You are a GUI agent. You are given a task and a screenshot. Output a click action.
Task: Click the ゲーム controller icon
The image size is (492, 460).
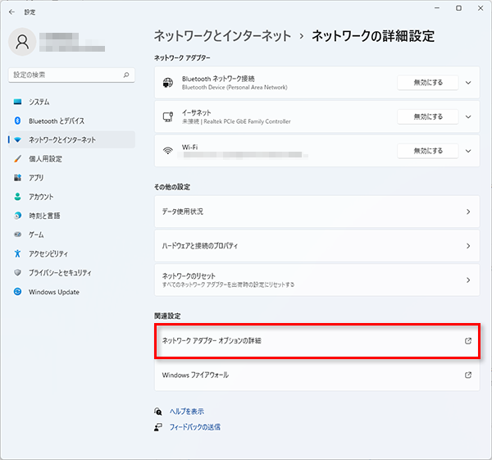tap(17, 235)
